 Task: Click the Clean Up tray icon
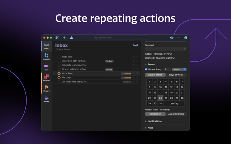[x=71, y=38]
